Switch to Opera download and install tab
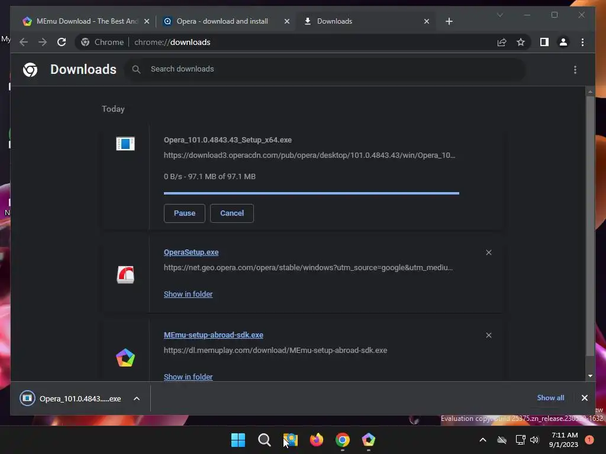This screenshot has height=454, width=606. click(x=226, y=21)
